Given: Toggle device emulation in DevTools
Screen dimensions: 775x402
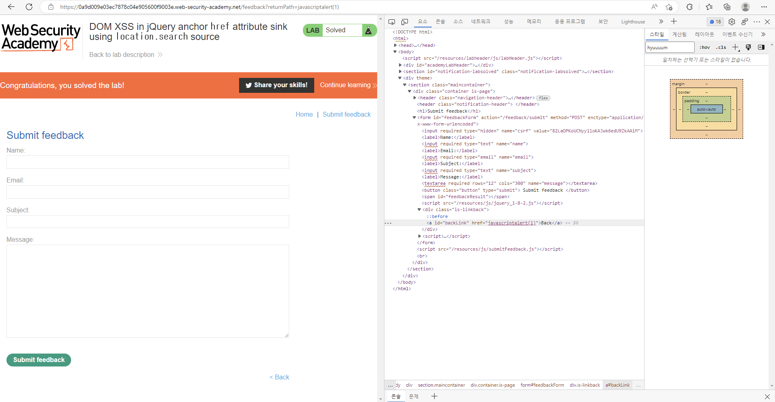Looking at the screenshot, I should (405, 22).
